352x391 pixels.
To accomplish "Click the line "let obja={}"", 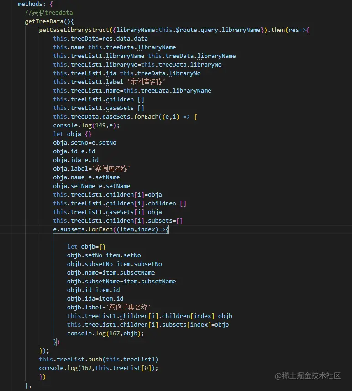I will coord(72,134).
